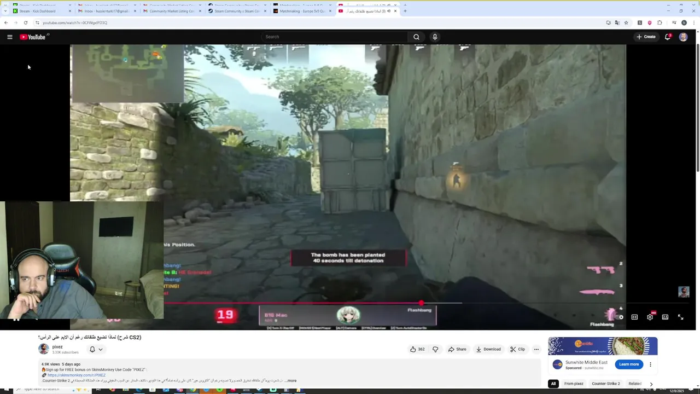Open the pixez channel name link
This screenshot has width=700, height=394.
(x=57, y=347)
